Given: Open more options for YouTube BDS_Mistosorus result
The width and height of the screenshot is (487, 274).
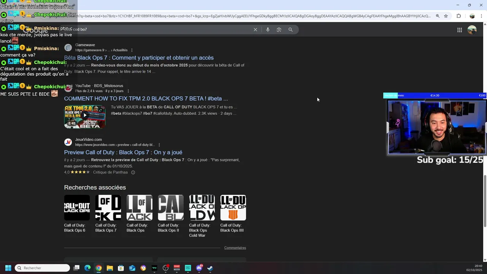Looking at the screenshot, I should coord(128,91).
